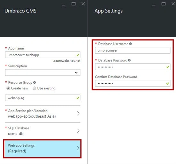The height and width of the screenshot is (164, 176).
Task: Click the Database Password info icon
Action: [x=129, y=60]
